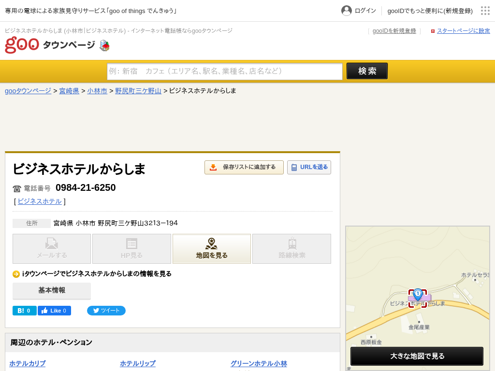Open the ホテルカリブ nearby hotel link
Screen dimensions: 495x371
click(28, 364)
